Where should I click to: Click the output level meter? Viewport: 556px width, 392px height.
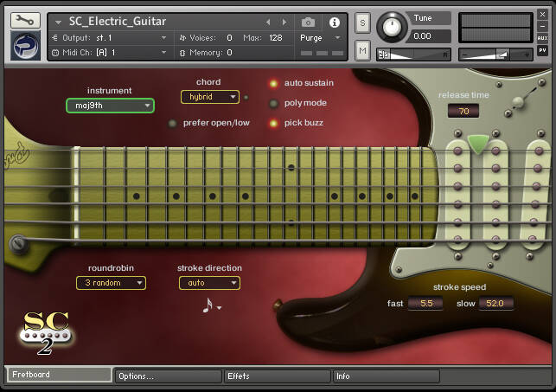tap(495, 28)
